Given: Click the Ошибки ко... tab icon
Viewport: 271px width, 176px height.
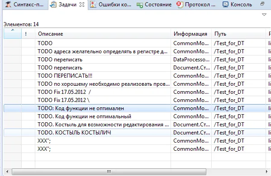Looking at the screenshot, I should pos(93,5).
